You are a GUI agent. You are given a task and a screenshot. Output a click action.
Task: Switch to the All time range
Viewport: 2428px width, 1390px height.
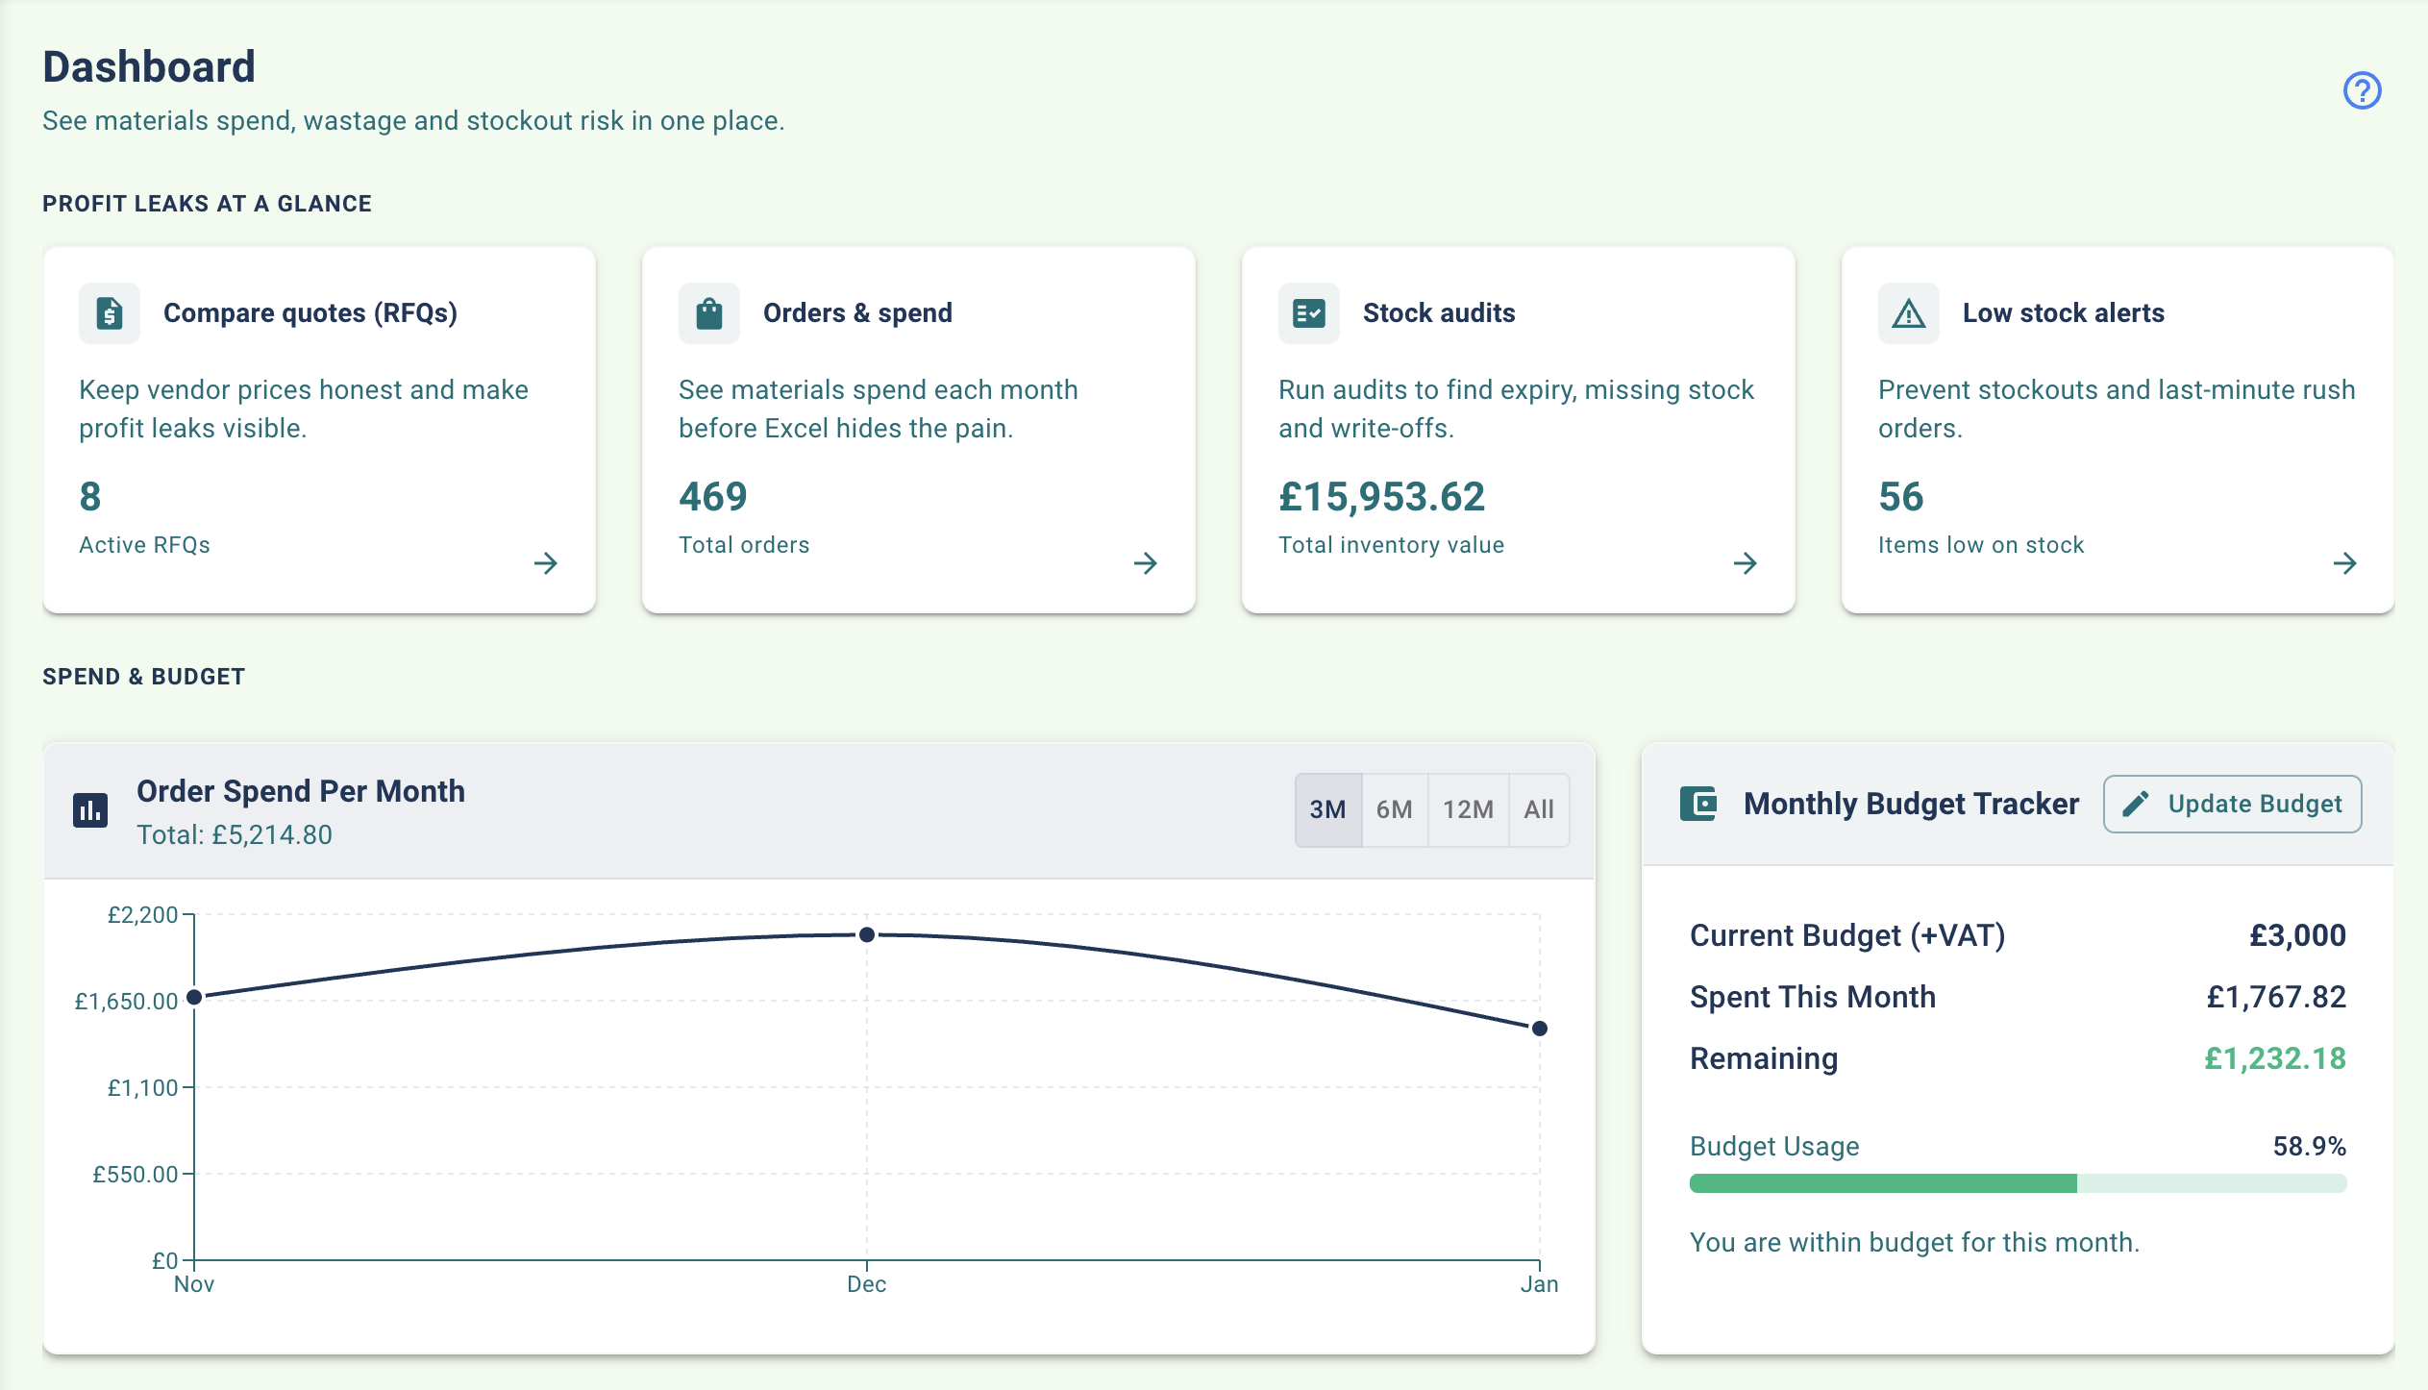(1538, 809)
